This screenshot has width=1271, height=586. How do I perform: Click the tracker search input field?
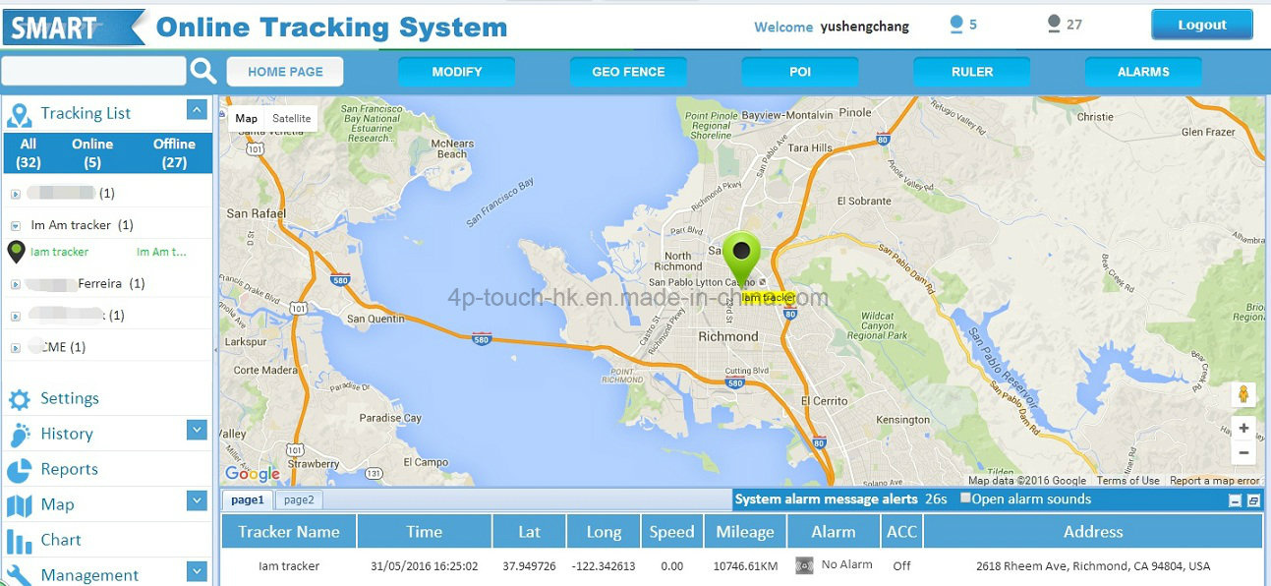[x=93, y=71]
